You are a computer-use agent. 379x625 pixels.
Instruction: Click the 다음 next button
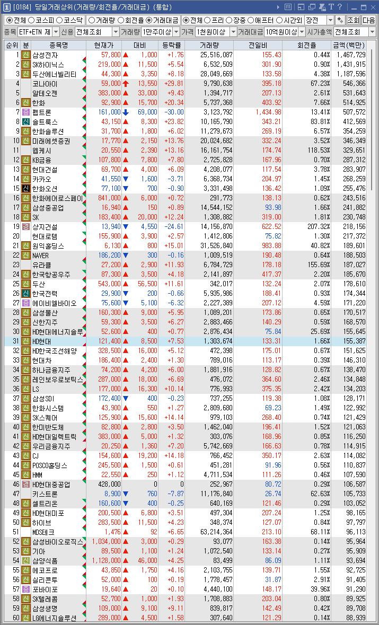pyautogui.click(x=368, y=20)
